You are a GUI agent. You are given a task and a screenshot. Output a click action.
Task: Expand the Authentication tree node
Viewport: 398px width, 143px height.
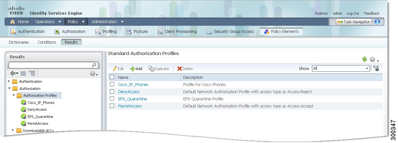[9, 81]
